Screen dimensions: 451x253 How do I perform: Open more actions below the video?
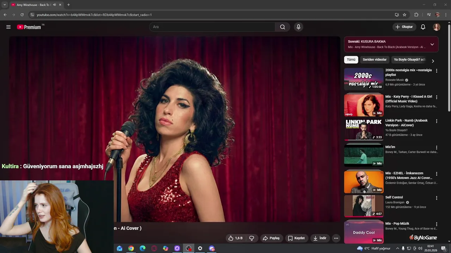pos(336,238)
